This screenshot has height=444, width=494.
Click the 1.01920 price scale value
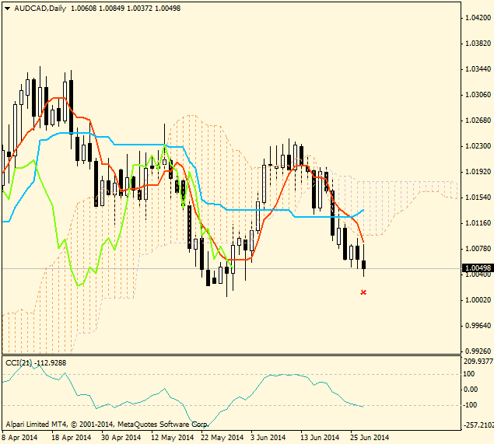point(478,172)
